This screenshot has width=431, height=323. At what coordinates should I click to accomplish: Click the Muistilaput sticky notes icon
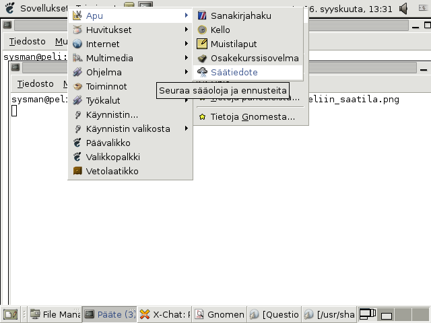pyautogui.click(x=202, y=44)
